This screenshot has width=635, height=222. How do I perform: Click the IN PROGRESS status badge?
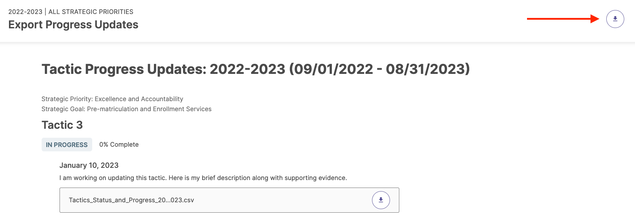point(67,145)
